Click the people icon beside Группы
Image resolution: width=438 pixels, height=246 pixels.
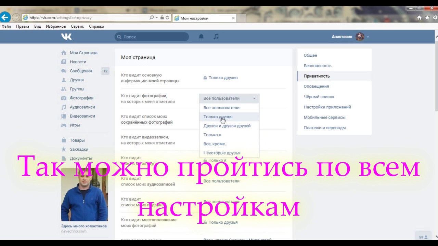[x=64, y=89]
